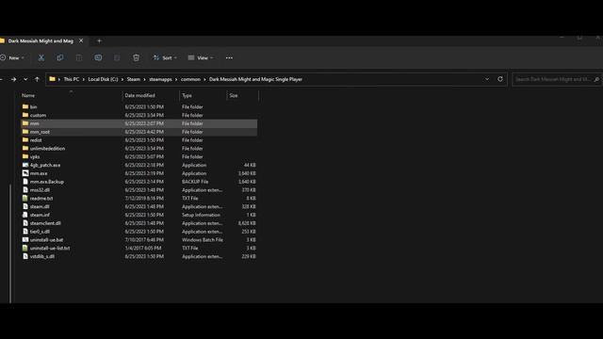Open the View dropdown menu
The image size is (603, 339).
pyautogui.click(x=201, y=57)
